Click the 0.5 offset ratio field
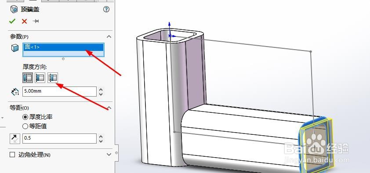This screenshot has width=370, height=173. [x=59, y=138]
